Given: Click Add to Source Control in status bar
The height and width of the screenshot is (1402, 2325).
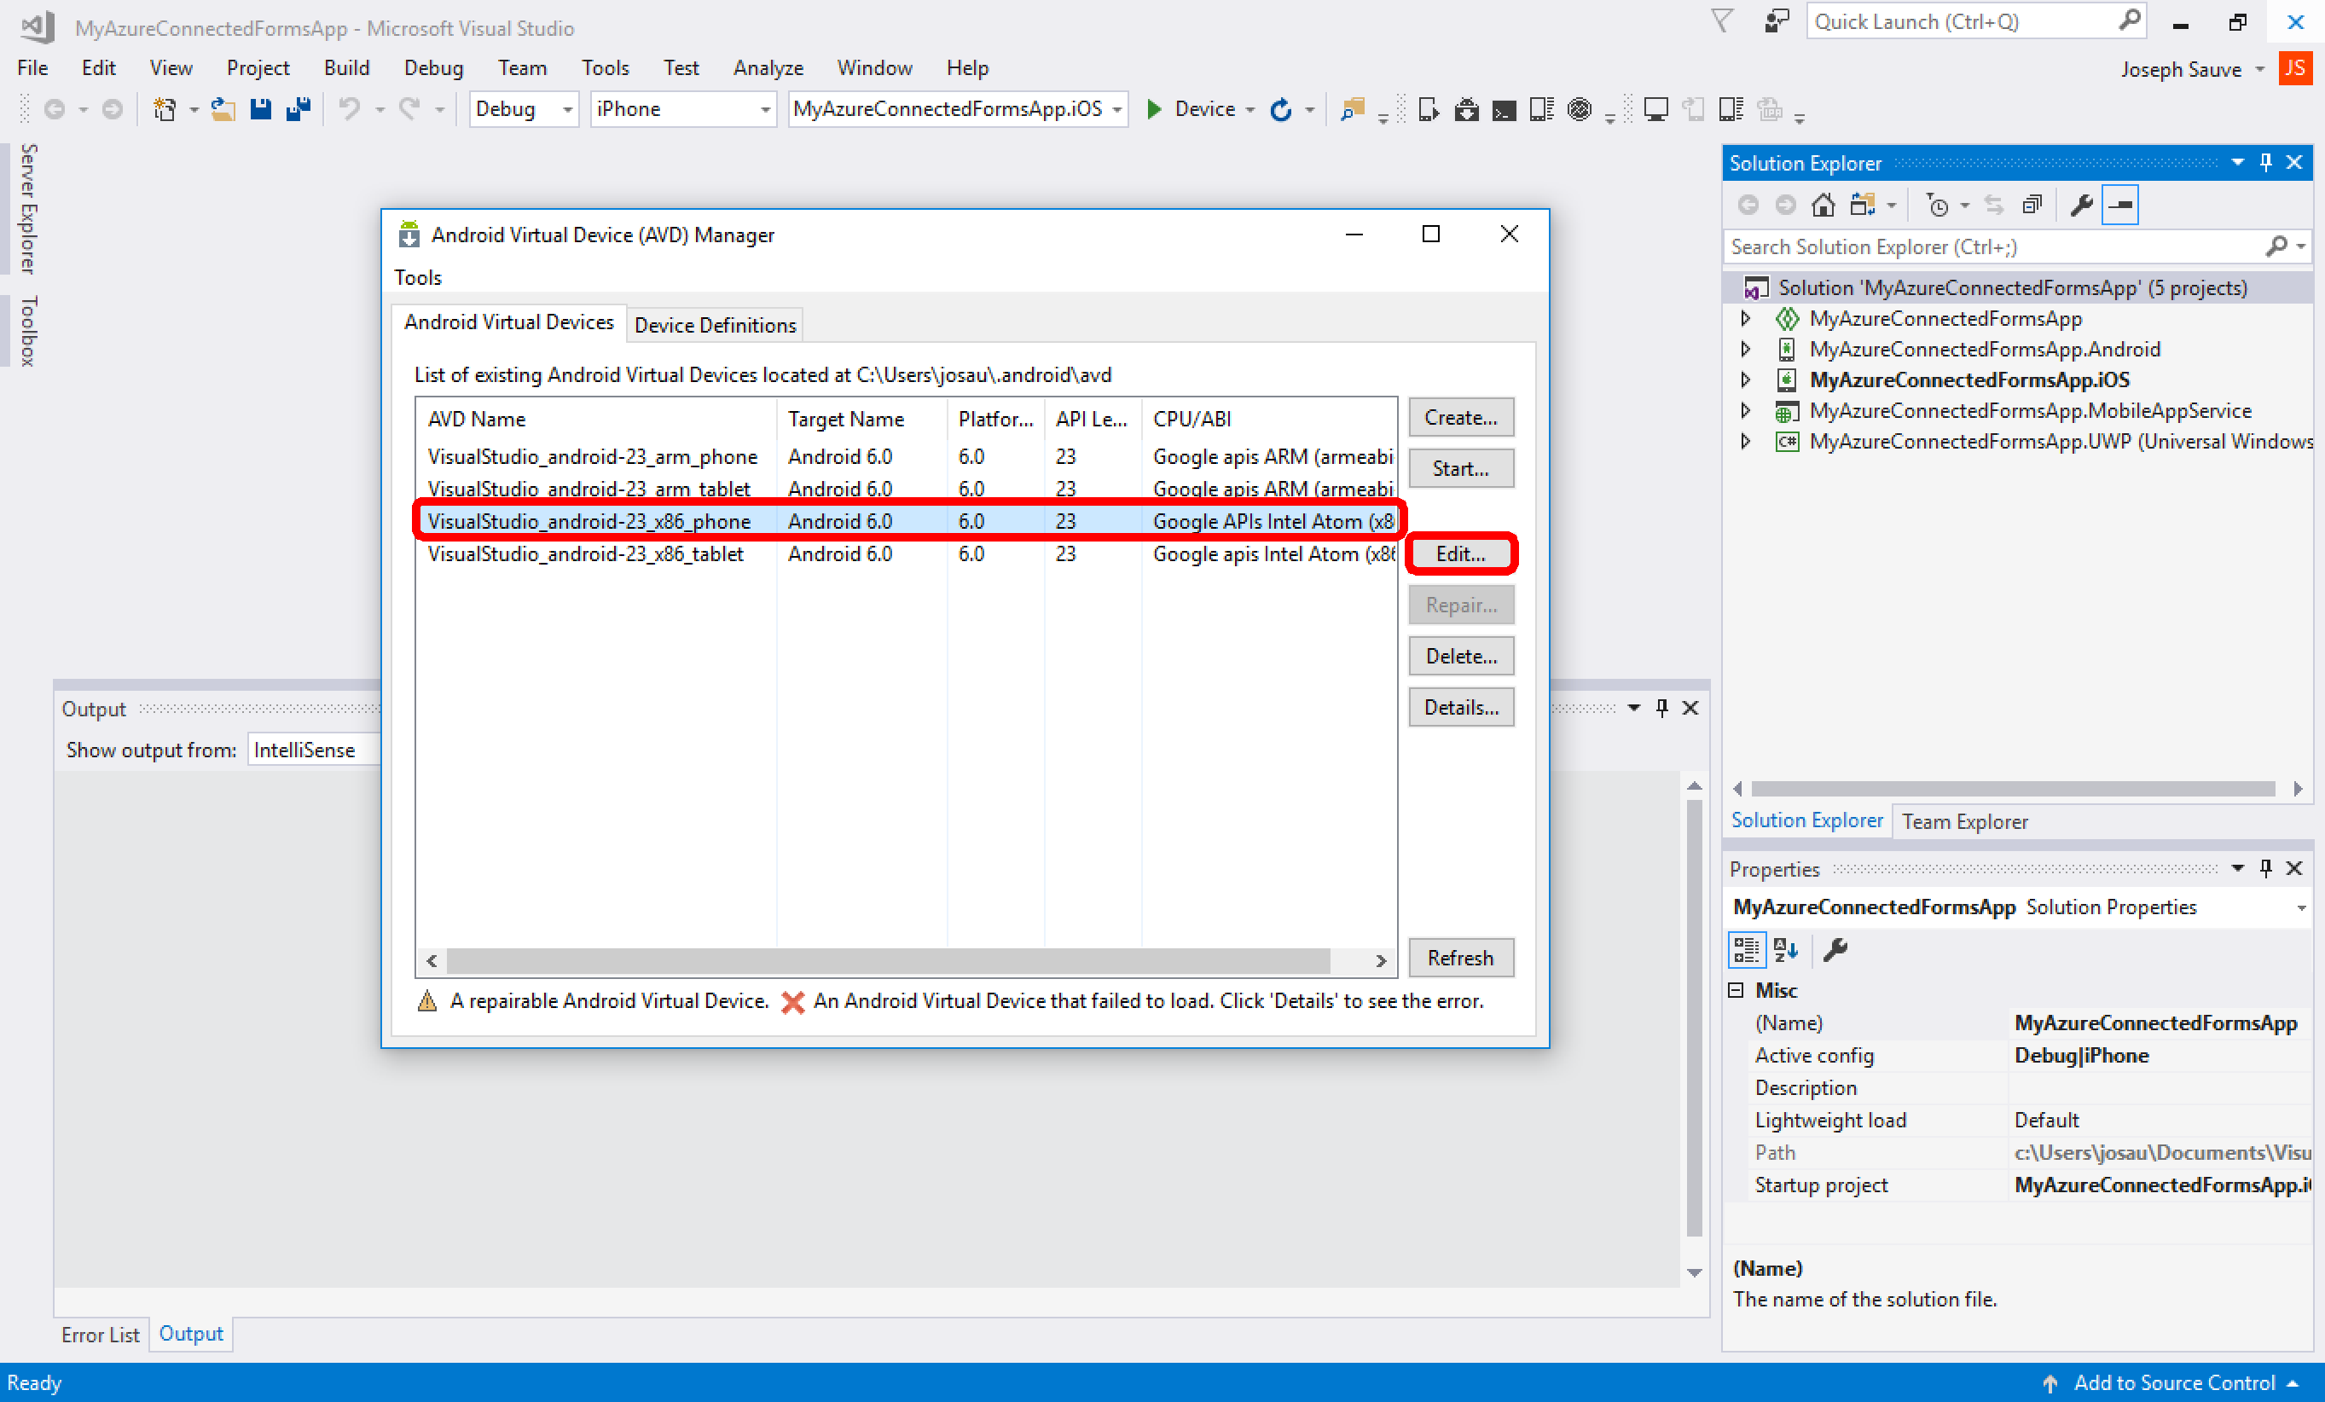Looking at the screenshot, I should [x=2173, y=1383].
